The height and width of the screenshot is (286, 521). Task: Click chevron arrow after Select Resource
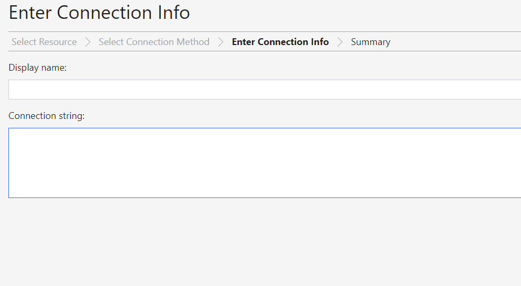coord(88,42)
